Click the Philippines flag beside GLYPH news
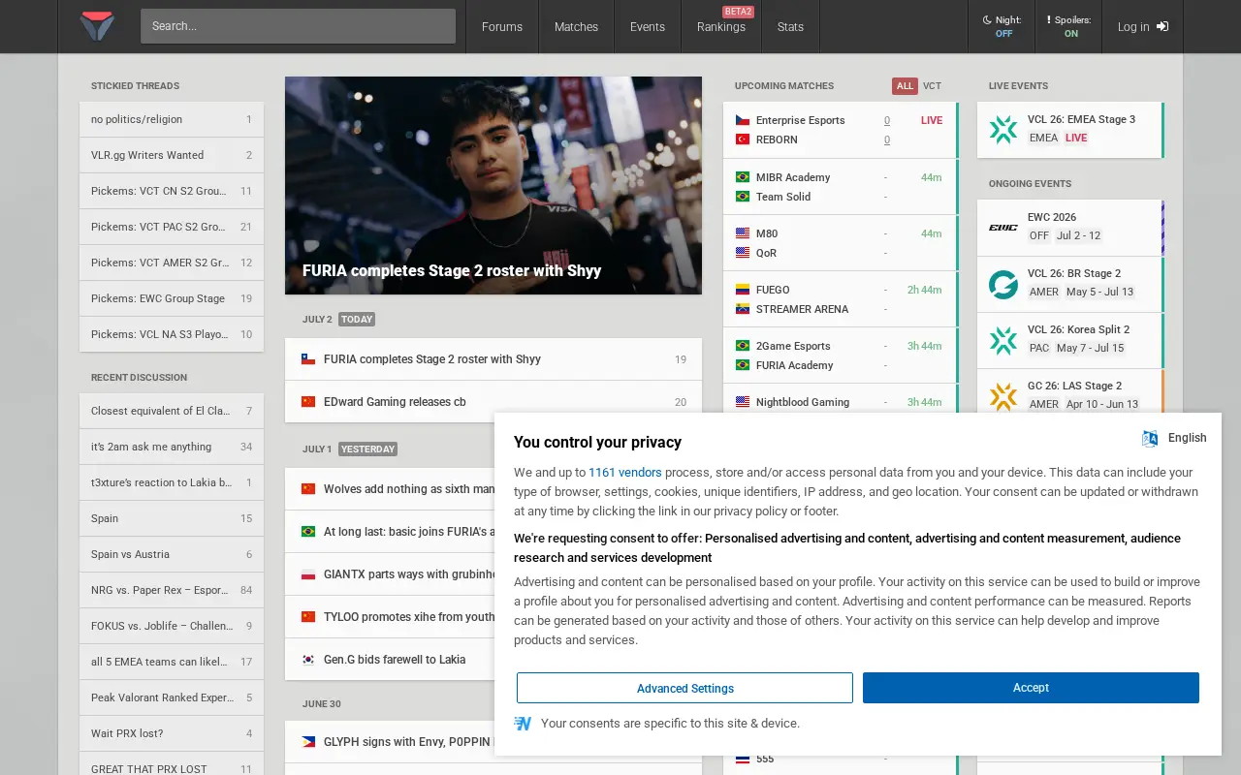 [308, 742]
